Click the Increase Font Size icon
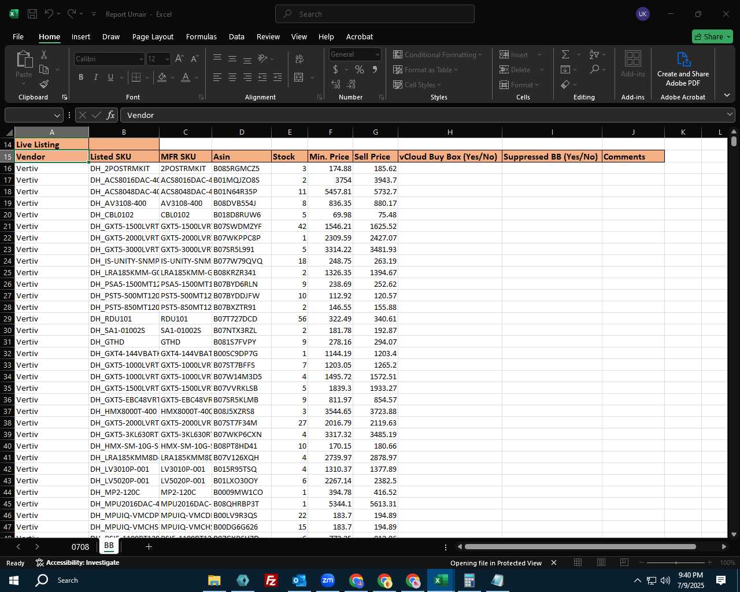The image size is (740, 592). [x=179, y=59]
